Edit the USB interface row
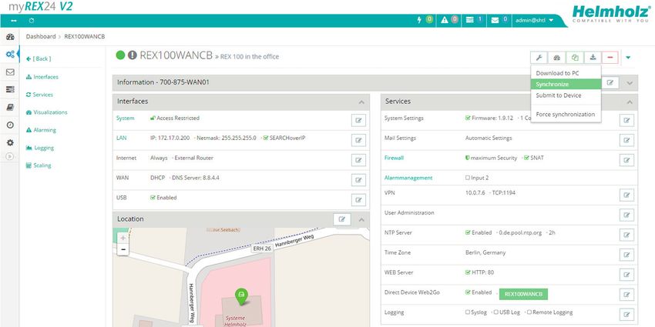 pyautogui.click(x=358, y=200)
